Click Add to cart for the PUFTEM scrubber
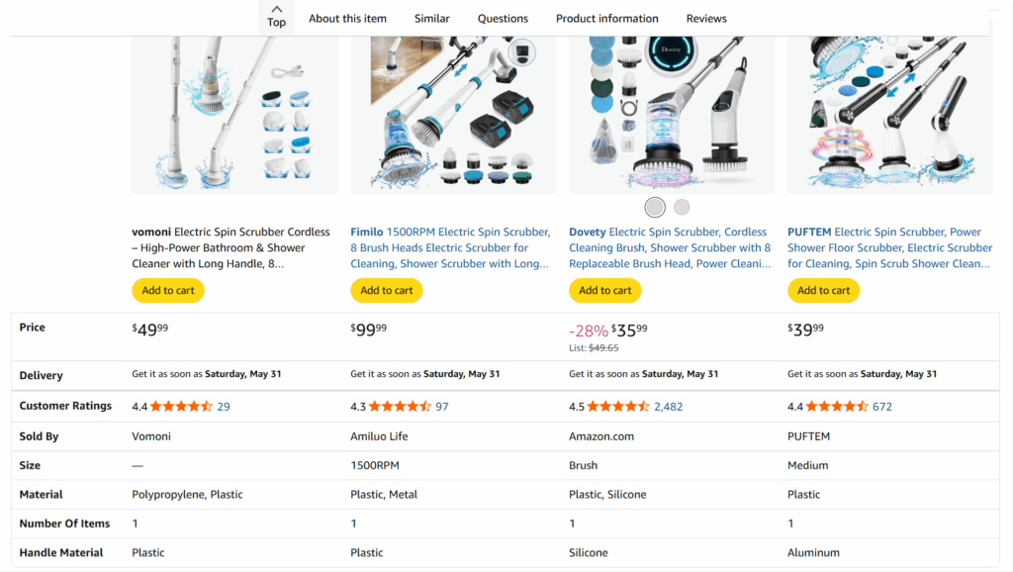Viewport: 1013px width, 572px height. (x=823, y=290)
